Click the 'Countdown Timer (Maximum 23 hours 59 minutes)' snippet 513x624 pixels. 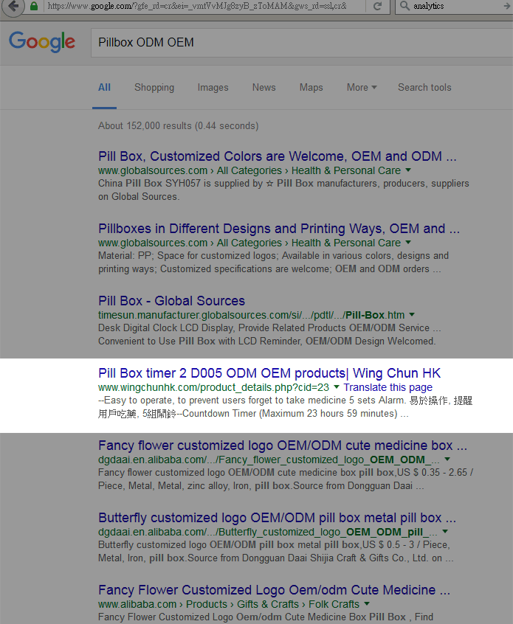tap(290, 414)
